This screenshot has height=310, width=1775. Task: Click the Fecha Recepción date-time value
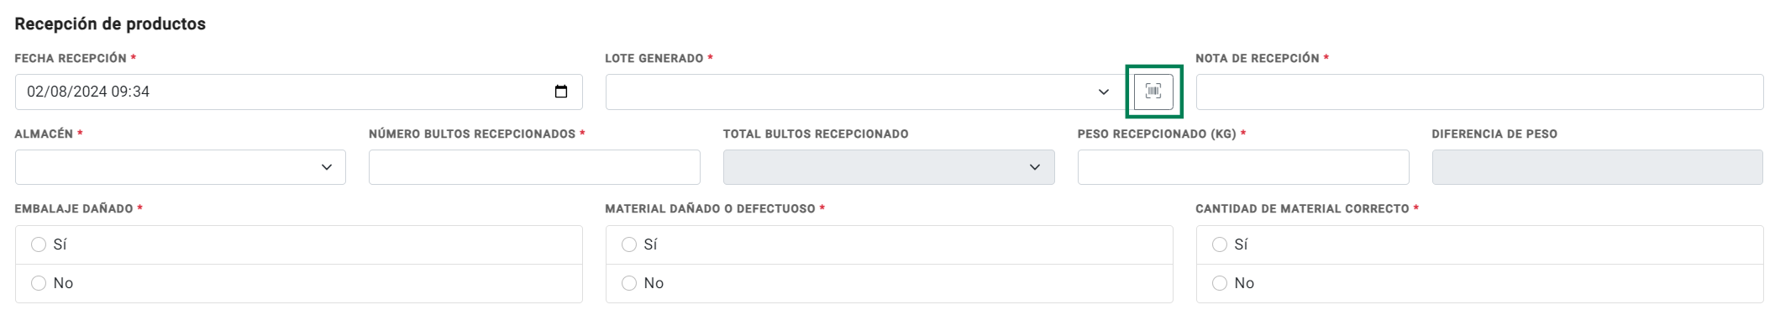tap(88, 92)
